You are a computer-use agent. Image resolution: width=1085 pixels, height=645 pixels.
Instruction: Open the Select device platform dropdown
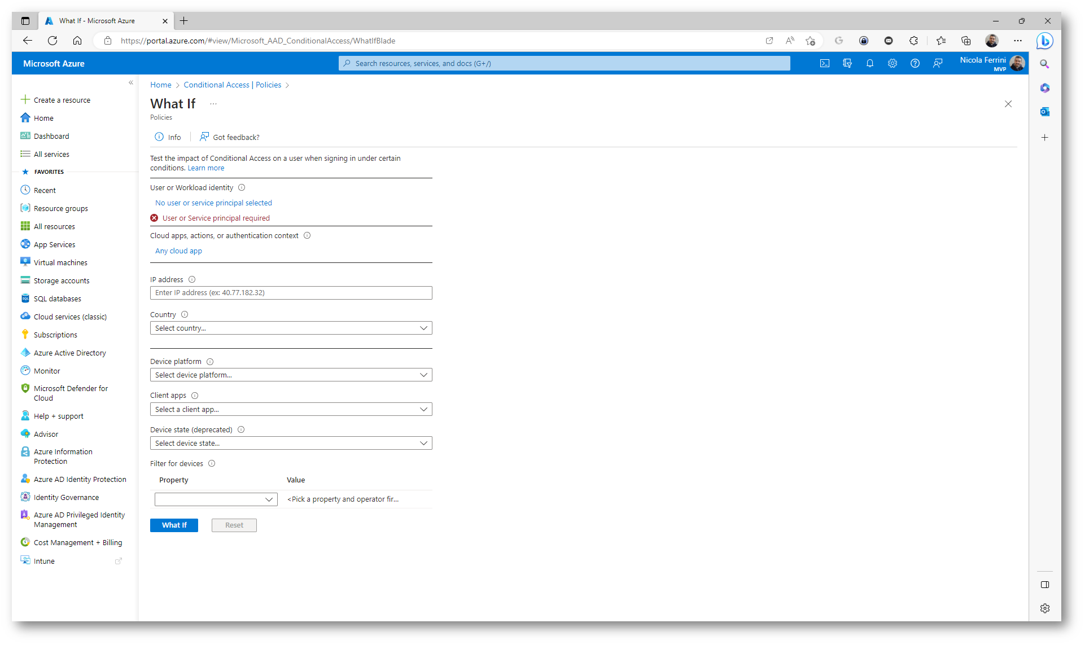coord(291,375)
